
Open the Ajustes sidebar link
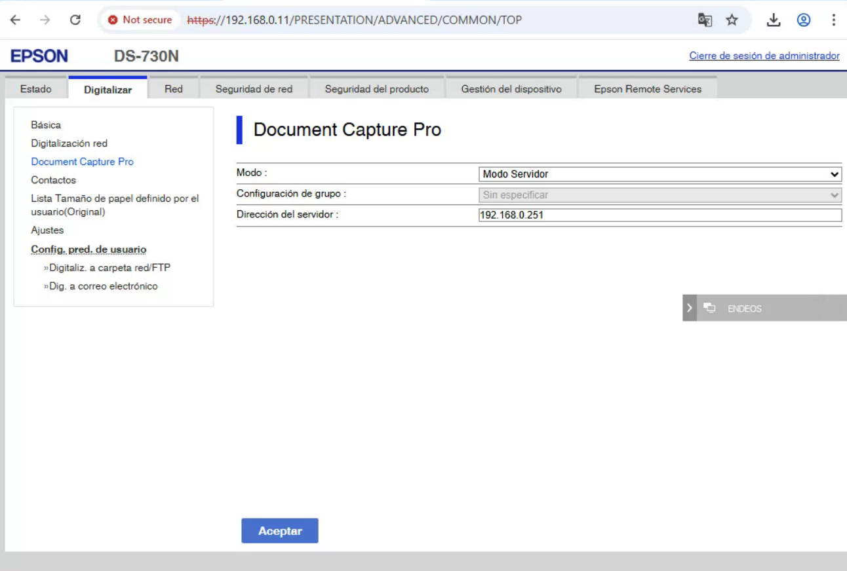(x=47, y=230)
